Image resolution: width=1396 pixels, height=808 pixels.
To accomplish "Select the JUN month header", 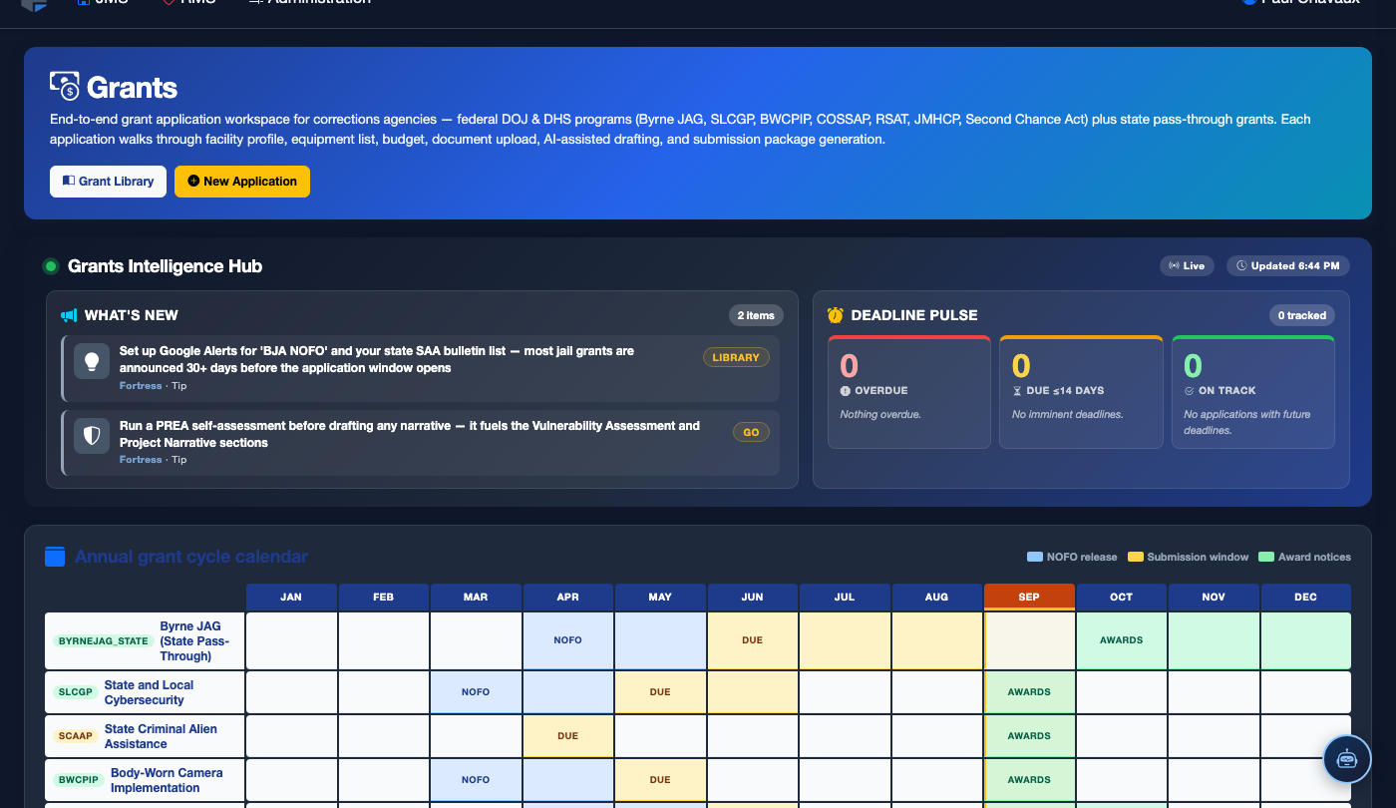I will 753,597.
